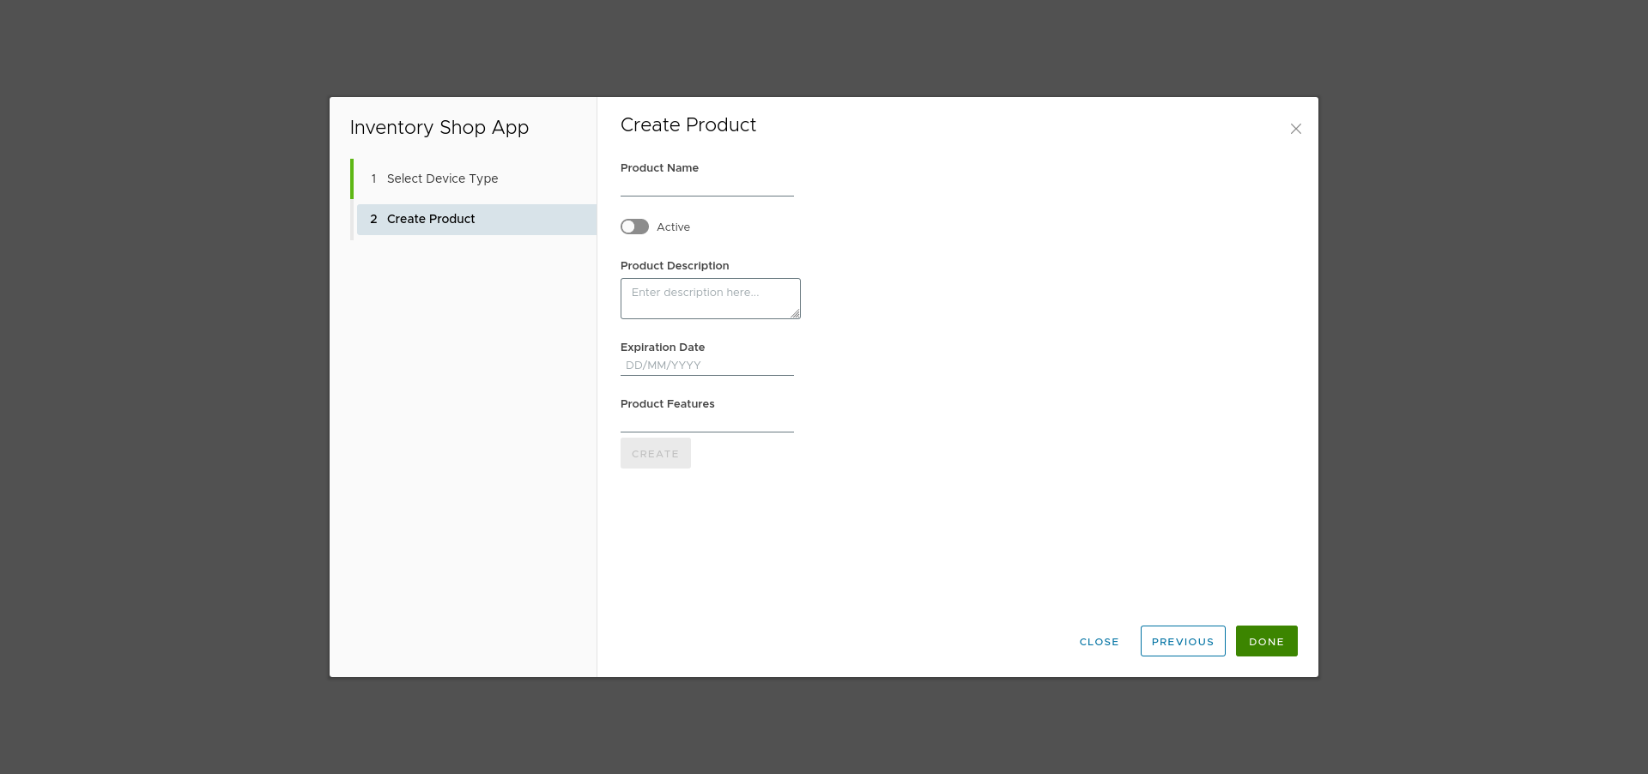Screen dimensions: 1648x774
Task: Go back to Select Device Type step
Action: point(442,178)
